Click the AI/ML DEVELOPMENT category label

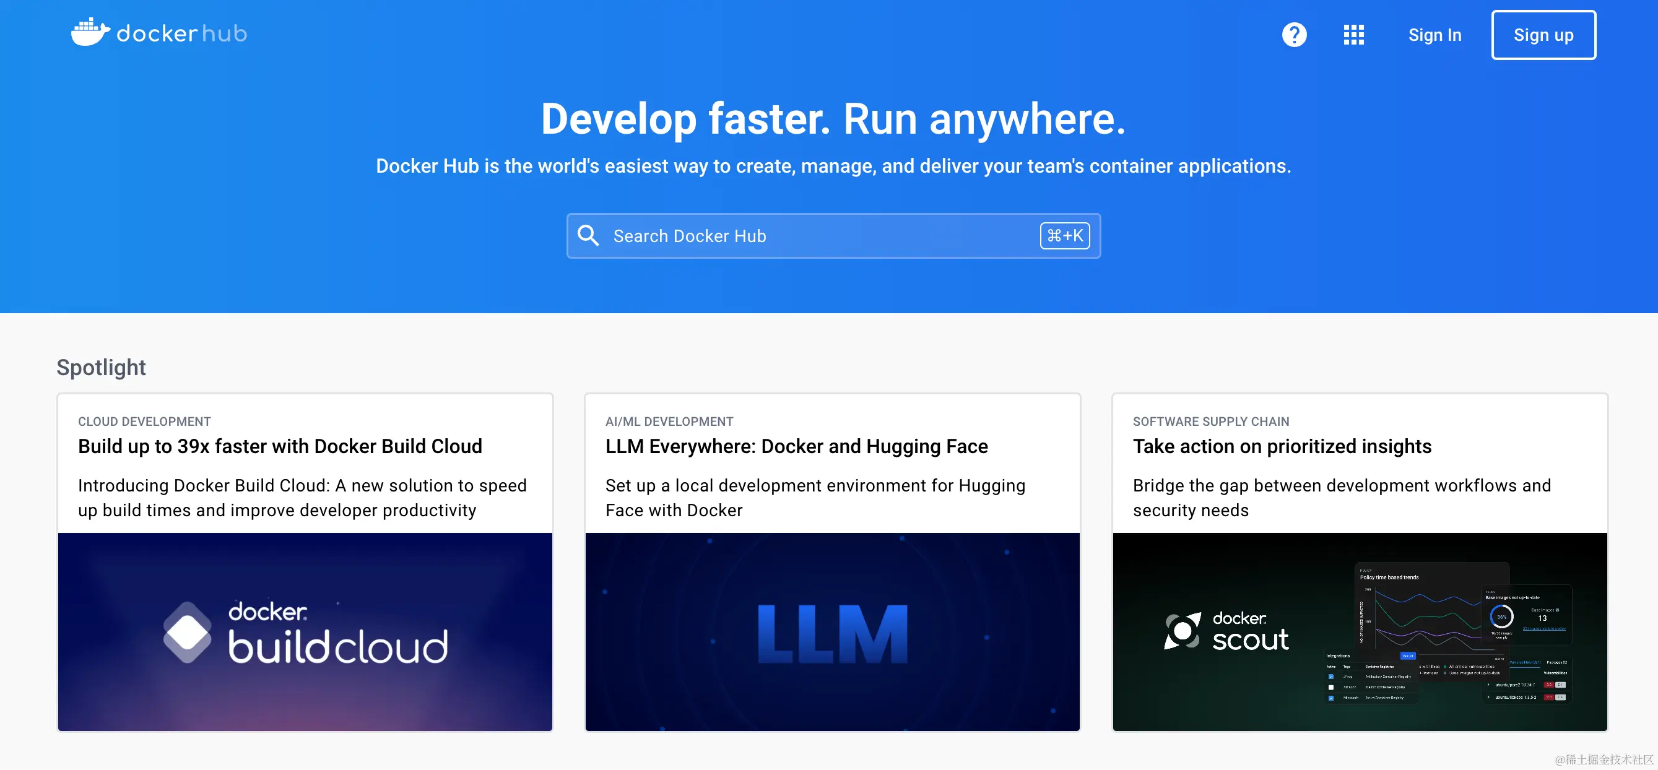669,422
